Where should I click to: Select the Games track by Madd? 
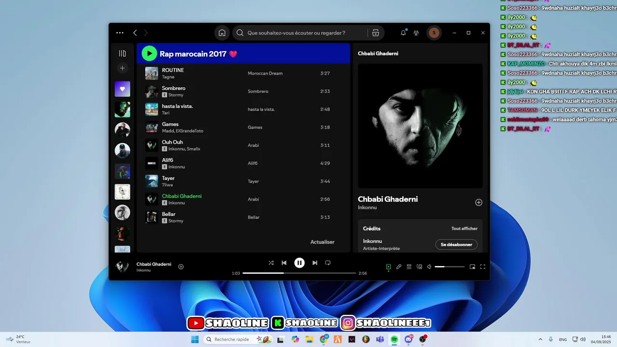coord(243,127)
